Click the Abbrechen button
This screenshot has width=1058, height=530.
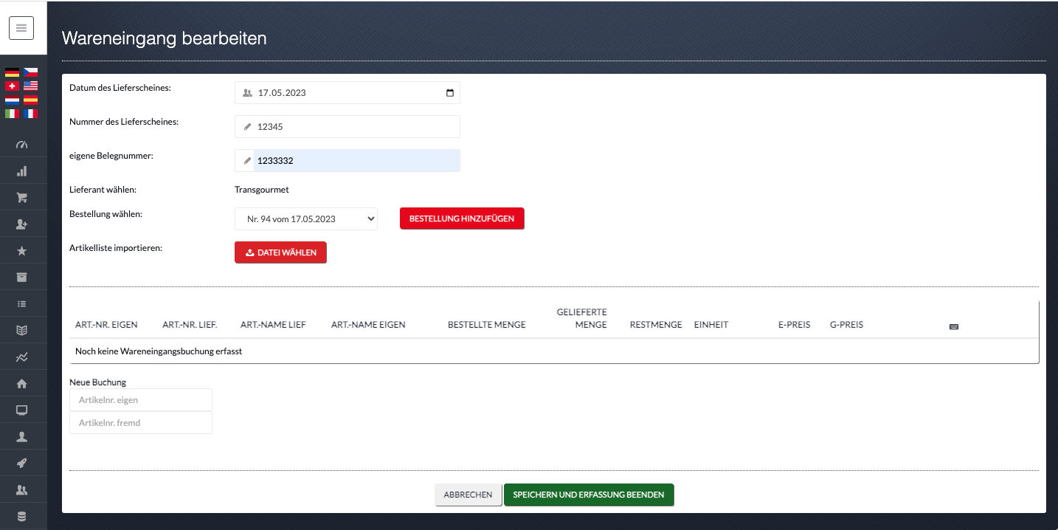point(468,495)
